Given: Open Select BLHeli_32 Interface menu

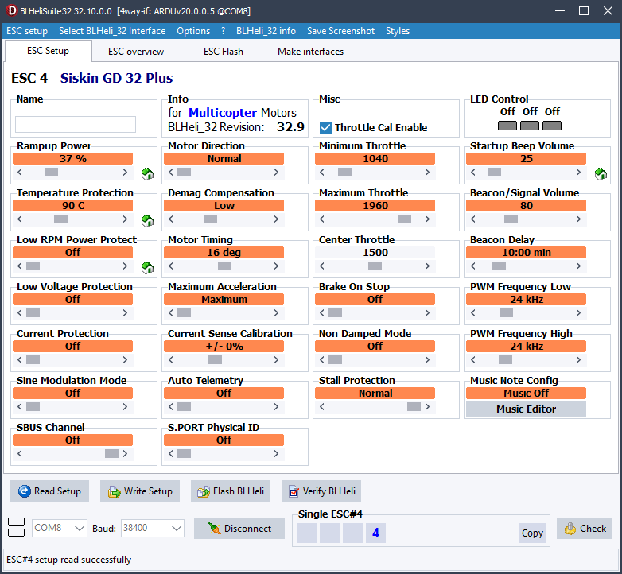Looking at the screenshot, I should click(x=112, y=31).
